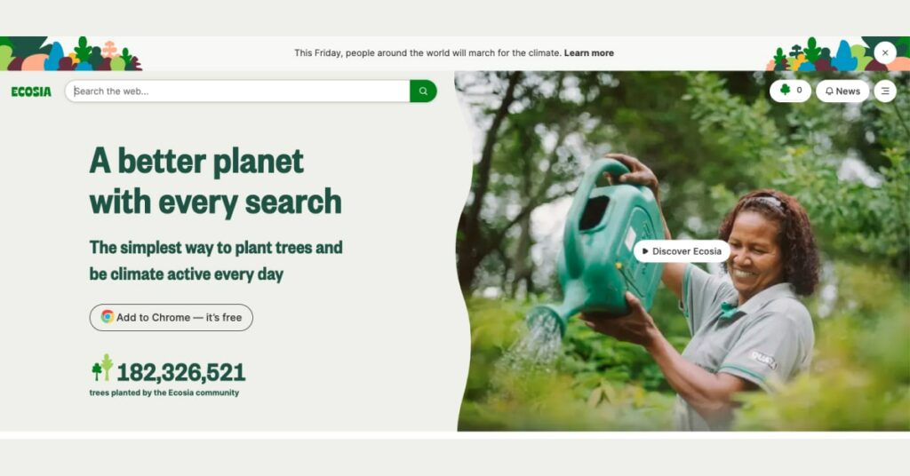This screenshot has width=910, height=476.
Task: Click the bell icon in News button
Action: click(829, 91)
